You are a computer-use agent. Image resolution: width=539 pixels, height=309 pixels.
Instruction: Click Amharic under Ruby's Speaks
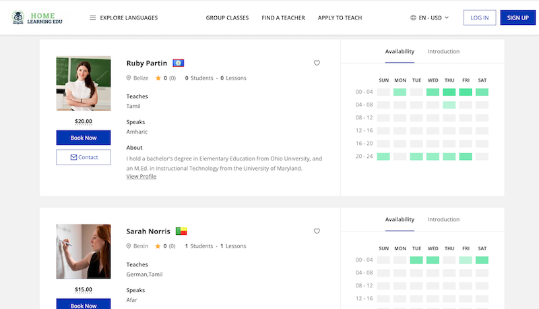click(x=137, y=132)
